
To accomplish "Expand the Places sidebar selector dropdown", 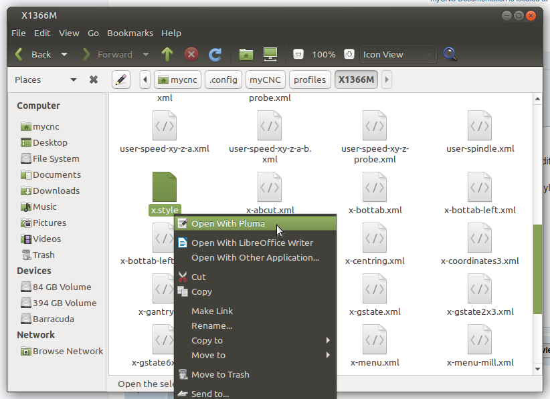I will (73, 80).
